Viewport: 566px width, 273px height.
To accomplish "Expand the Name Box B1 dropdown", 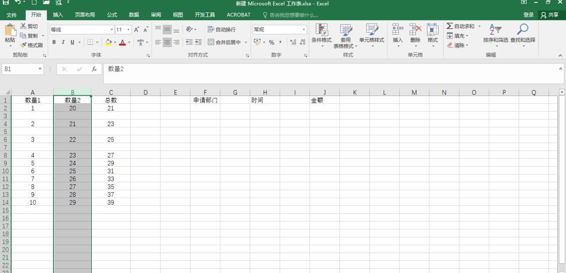I will coord(40,69).
